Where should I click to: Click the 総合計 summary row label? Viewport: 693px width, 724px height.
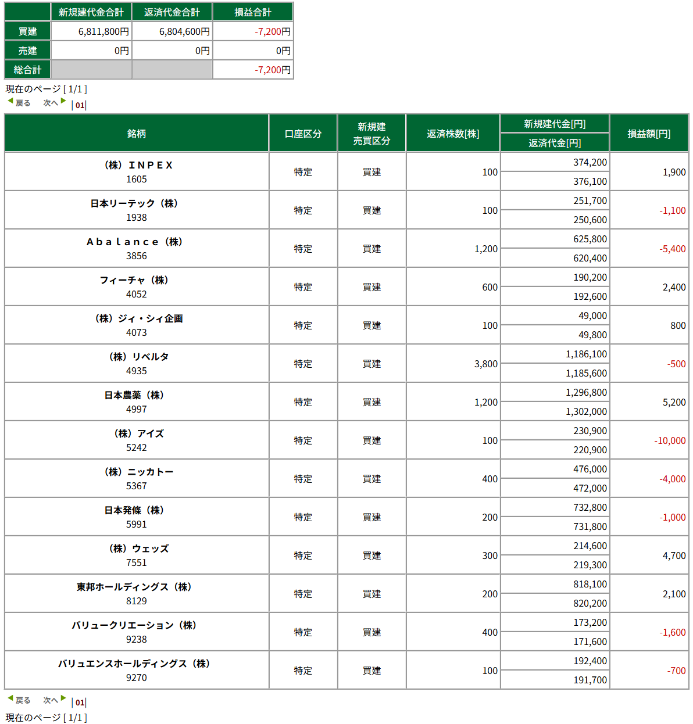pyautogui.click(x=27, y=70)
